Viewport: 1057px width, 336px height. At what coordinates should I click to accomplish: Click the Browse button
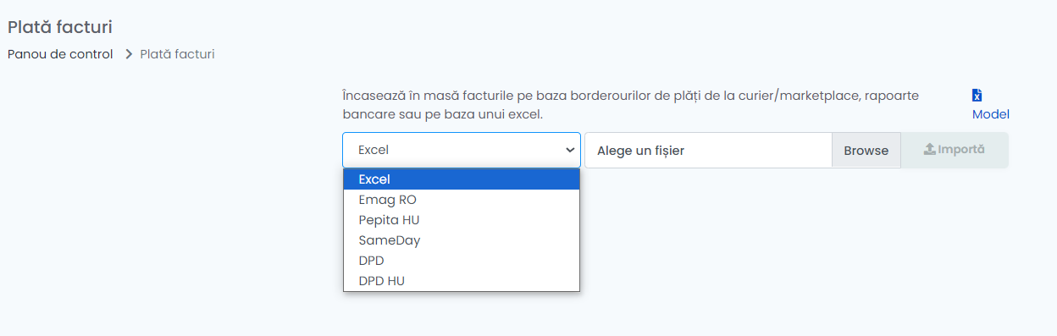866,151
